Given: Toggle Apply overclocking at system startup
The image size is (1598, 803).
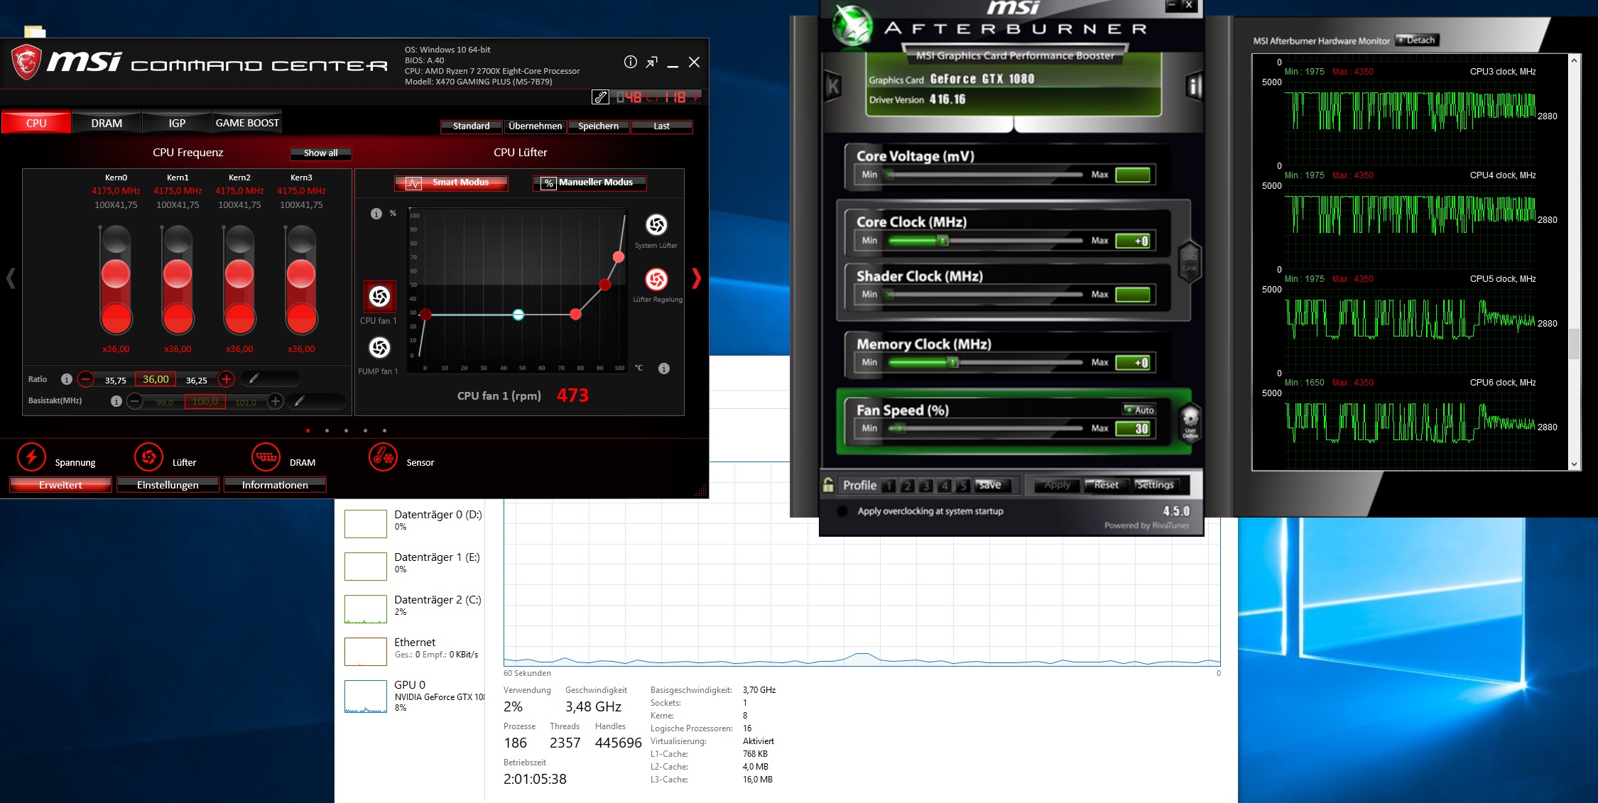Looking at the screenshot, I should click(x=842, y=511).
